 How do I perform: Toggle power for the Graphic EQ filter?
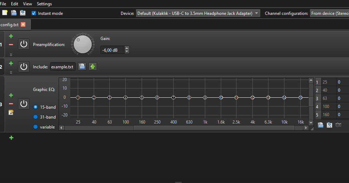click(x=23, y=104)
